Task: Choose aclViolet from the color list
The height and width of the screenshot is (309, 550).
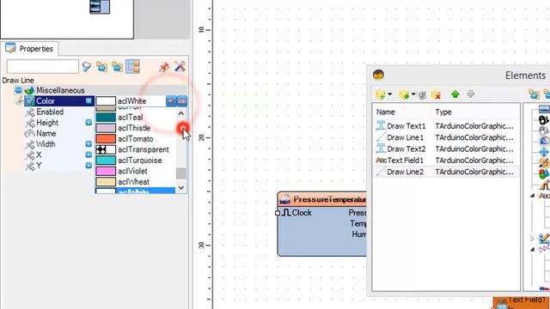Action: [136, 171]
